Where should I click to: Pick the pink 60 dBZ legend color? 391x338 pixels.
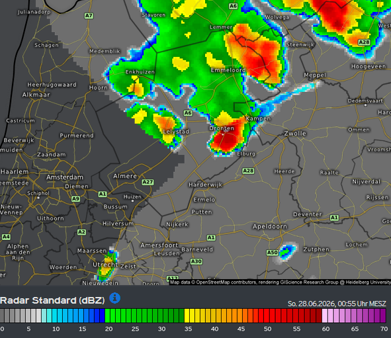point(325,316)
